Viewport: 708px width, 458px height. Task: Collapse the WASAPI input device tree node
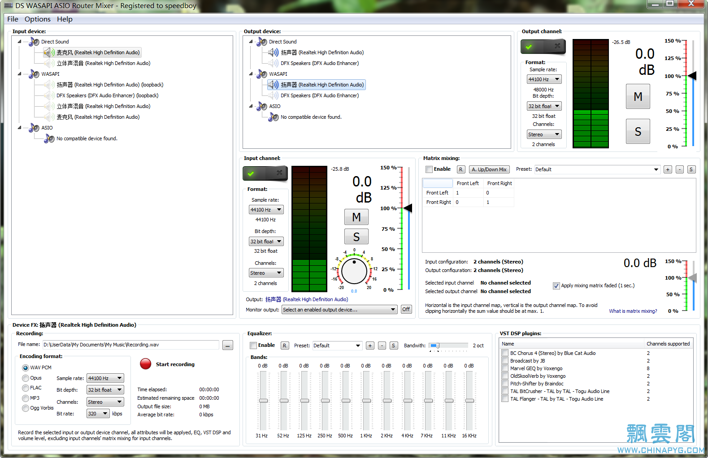pos(19,74)
